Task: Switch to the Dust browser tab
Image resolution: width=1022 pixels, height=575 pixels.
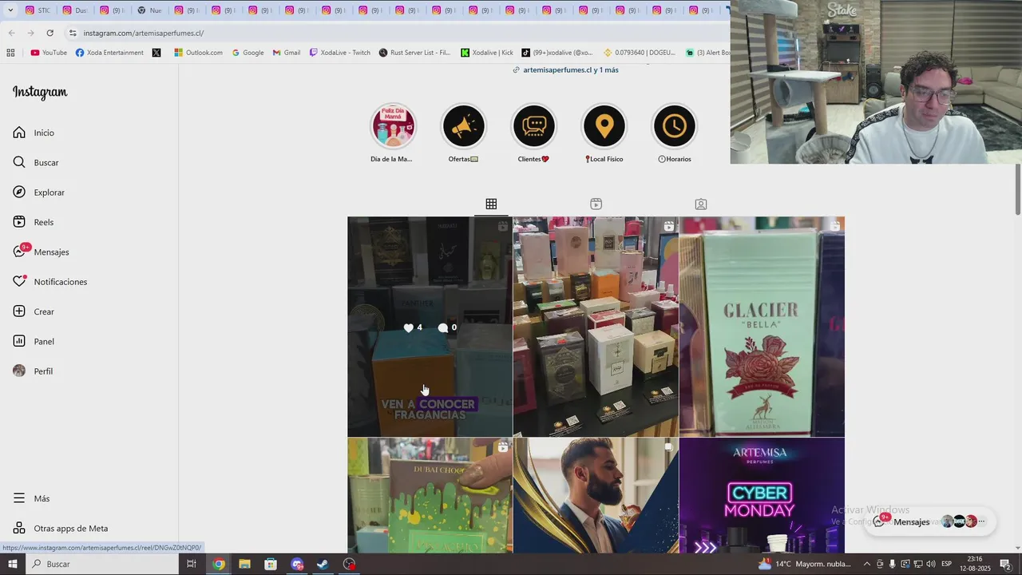Action: 74,10
